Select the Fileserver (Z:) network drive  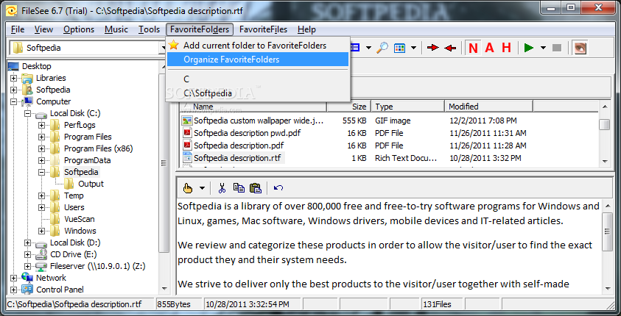pyautogui.click(x=97, y=266)
